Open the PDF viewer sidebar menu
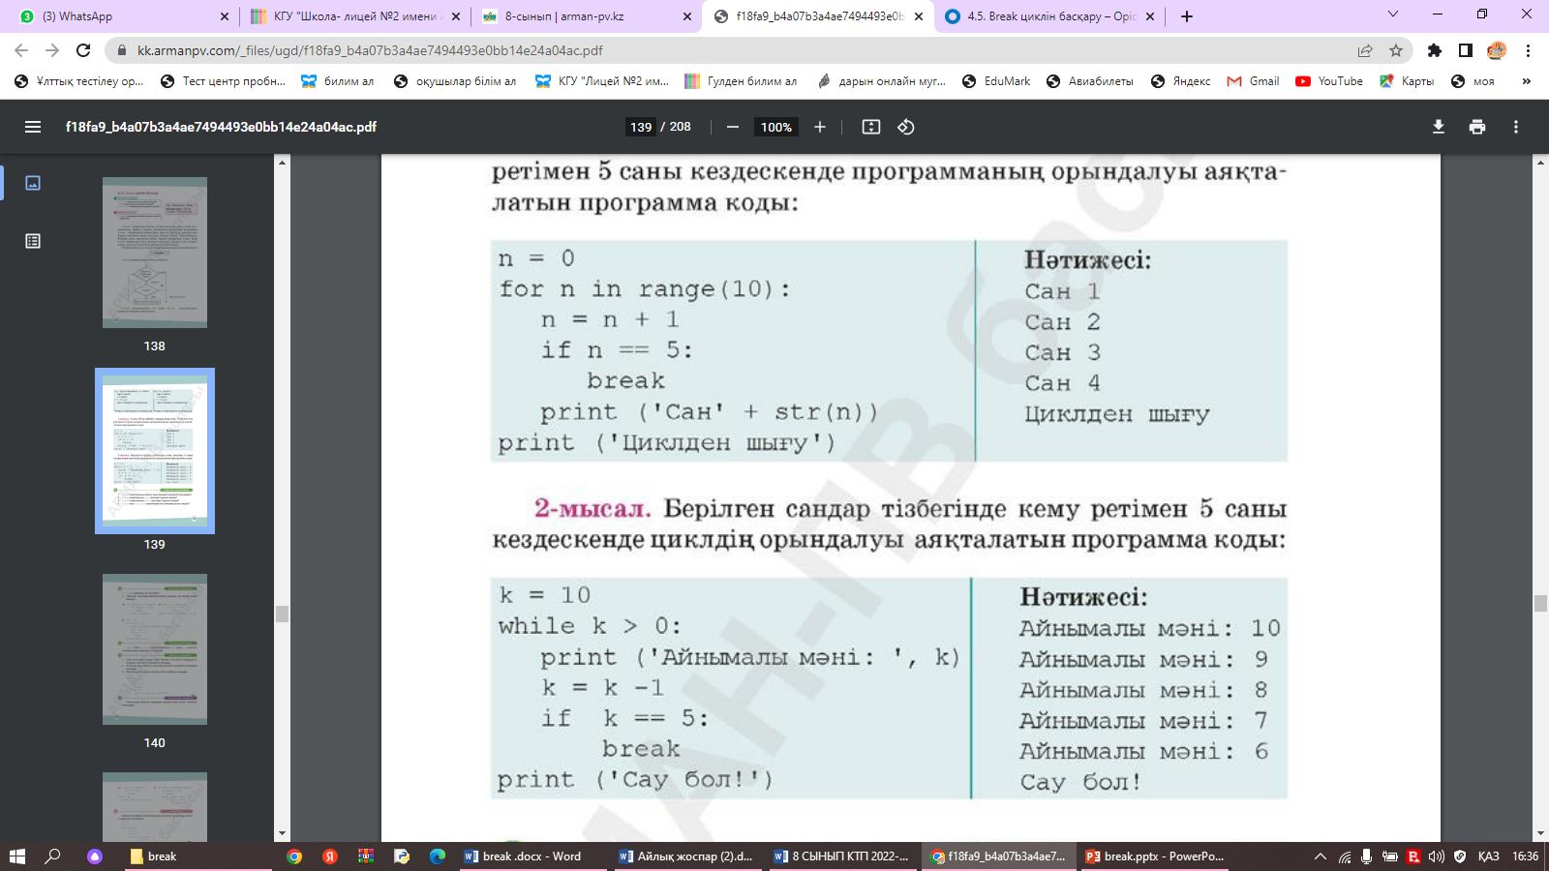 point(33,127)
